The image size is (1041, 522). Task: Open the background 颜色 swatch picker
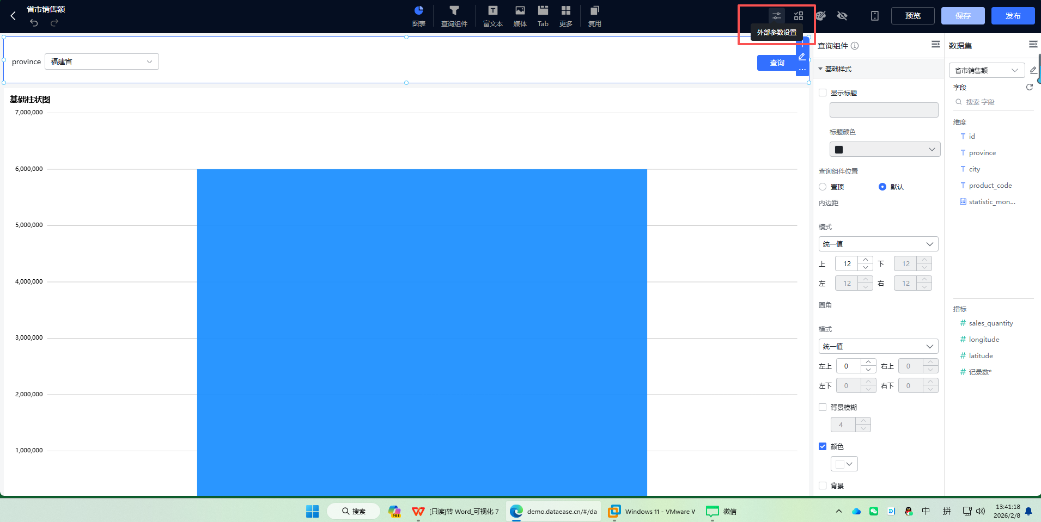(x=844, y=464)
